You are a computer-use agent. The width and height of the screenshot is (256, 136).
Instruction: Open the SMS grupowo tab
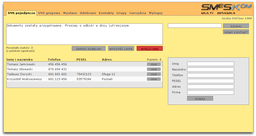click(x=49, y=13)
